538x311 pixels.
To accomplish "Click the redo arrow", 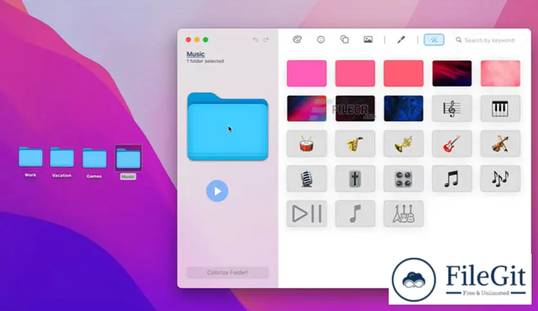I will [265, 40].
